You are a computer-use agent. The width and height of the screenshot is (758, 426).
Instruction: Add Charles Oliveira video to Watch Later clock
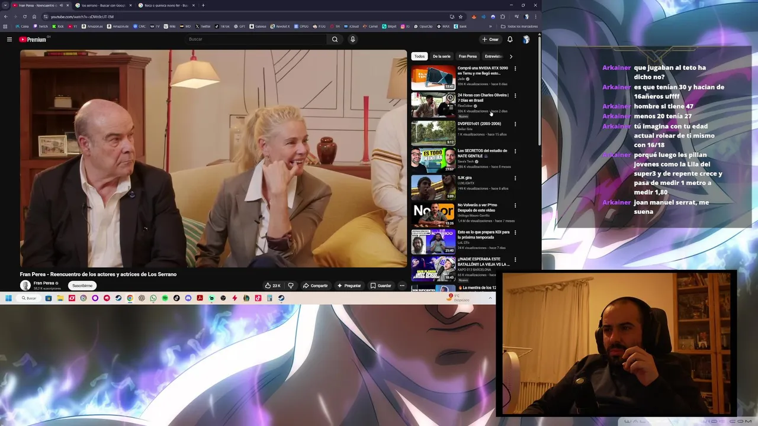pyautogui.click(x=450, y=98)
